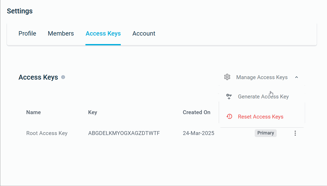This screenshot has height=186, width=327.
Task: Go to the Account tab
Action: click(144, 33)
